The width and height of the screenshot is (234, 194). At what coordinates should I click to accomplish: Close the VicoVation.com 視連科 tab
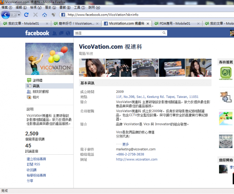pyautogui.click(x=148, y=24)
